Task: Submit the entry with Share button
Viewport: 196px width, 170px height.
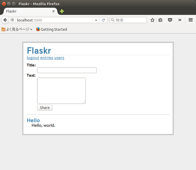Action: pyautogui.click(x=45, y=108)
